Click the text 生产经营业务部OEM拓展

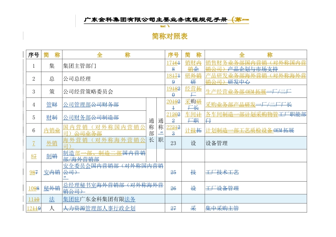coord(236,92)
